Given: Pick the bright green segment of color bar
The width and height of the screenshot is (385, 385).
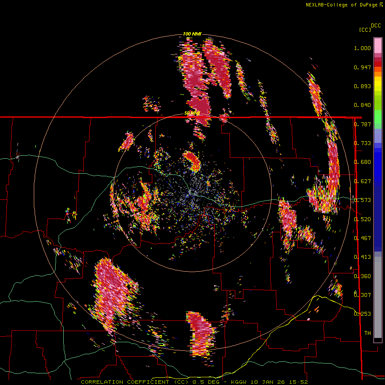Looking at the screenshot, I should point(378,117).
